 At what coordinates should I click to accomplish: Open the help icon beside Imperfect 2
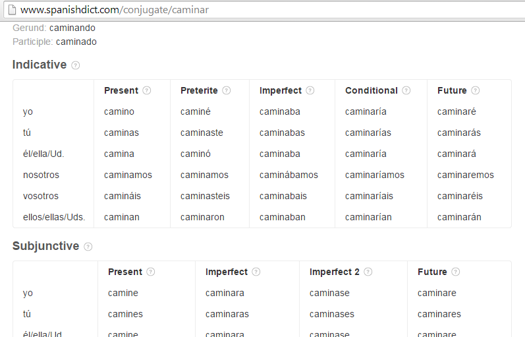368,272
